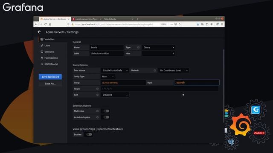
Task: Click the JSON Model code icon
Action: [42, 64]
